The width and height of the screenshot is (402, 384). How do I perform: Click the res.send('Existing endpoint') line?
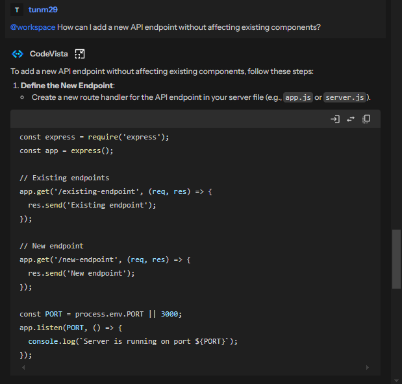click(92, 205)
